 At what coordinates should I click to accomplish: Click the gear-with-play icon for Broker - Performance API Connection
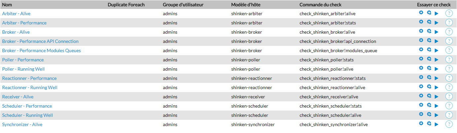429,40
